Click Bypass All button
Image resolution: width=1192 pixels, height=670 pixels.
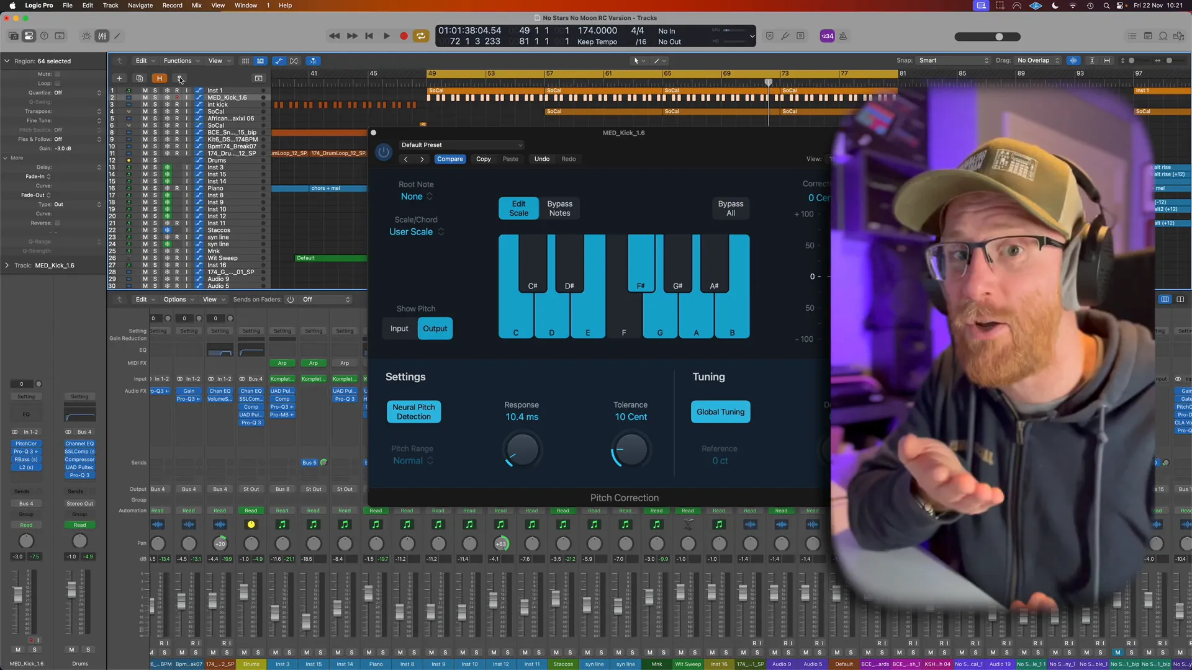[731, 208]
